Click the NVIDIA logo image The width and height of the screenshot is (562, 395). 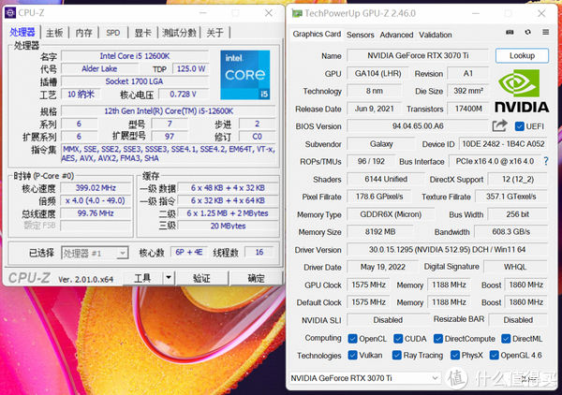click(x=522, y=92)
